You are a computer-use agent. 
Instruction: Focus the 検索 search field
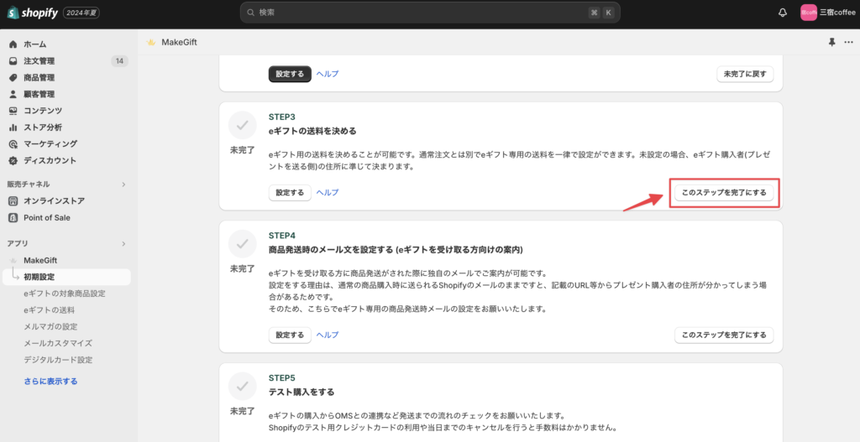[x=430, y=13]
